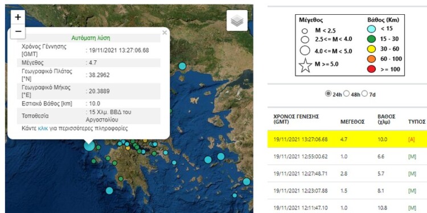Click depth value 10.8 in last row
This screenshot has height=213, width=427.
(382, 208)
